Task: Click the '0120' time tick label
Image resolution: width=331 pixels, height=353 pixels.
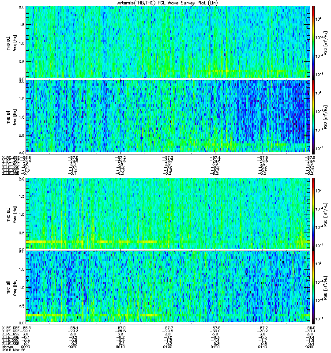Action: tap(215, 347)
